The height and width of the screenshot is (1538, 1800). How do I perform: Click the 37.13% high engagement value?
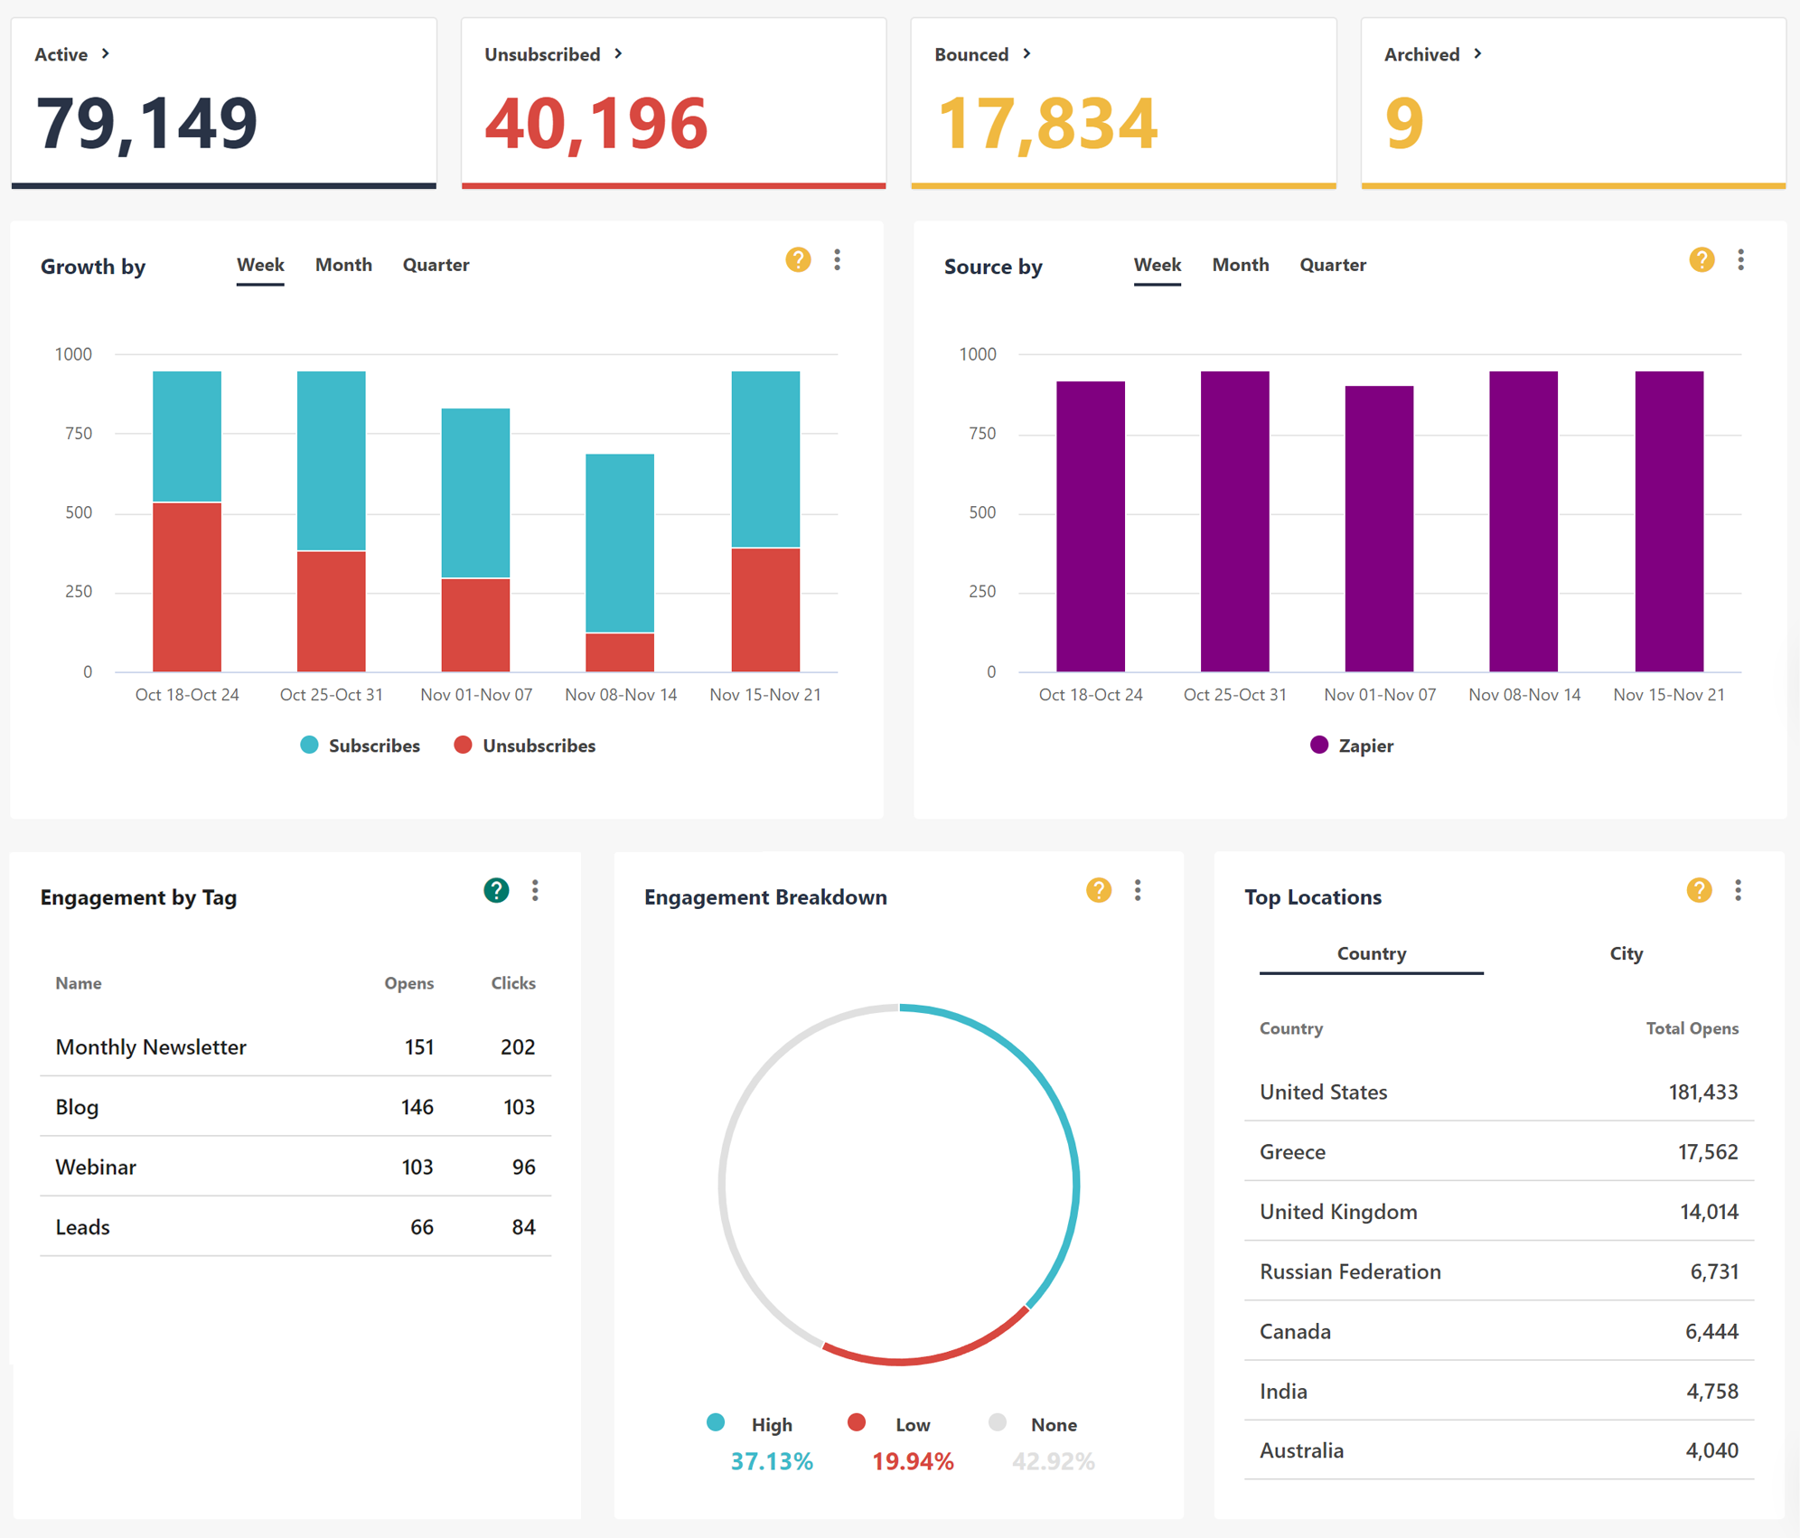click(772, 1461)
